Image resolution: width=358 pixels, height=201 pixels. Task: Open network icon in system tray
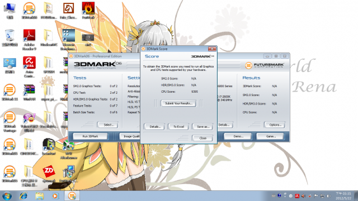(322, 196)
